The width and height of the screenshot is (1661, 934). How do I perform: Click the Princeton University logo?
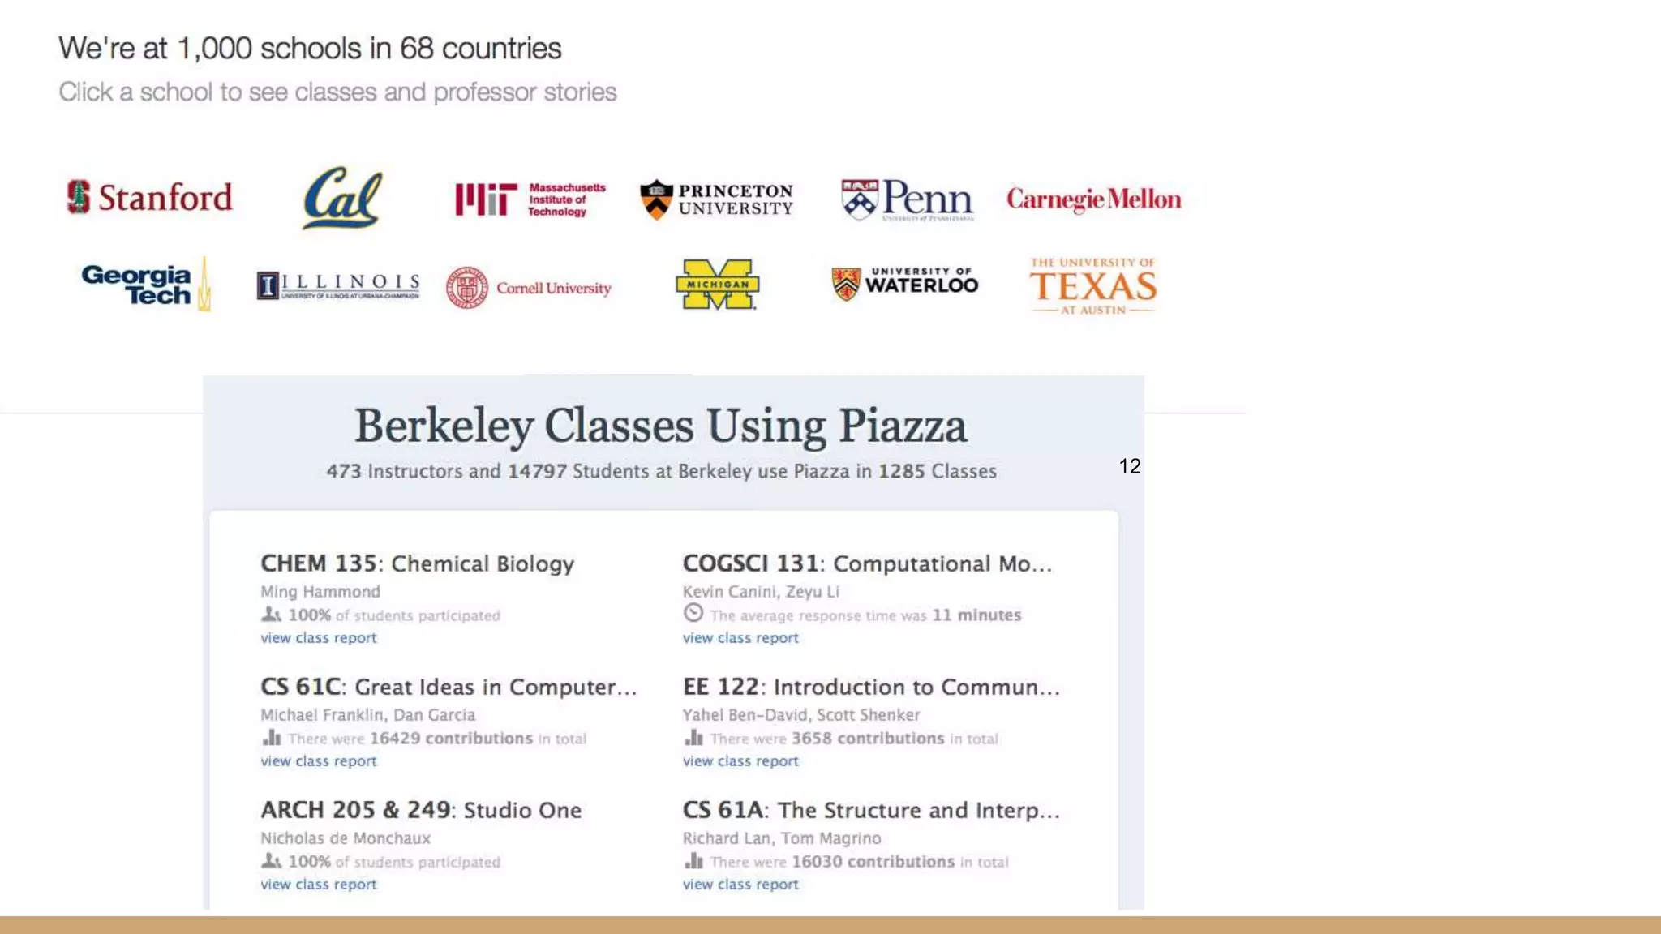tap(717, 199)
